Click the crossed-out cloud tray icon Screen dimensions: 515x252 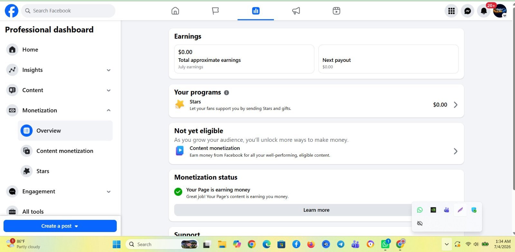[x=420, y=223]
